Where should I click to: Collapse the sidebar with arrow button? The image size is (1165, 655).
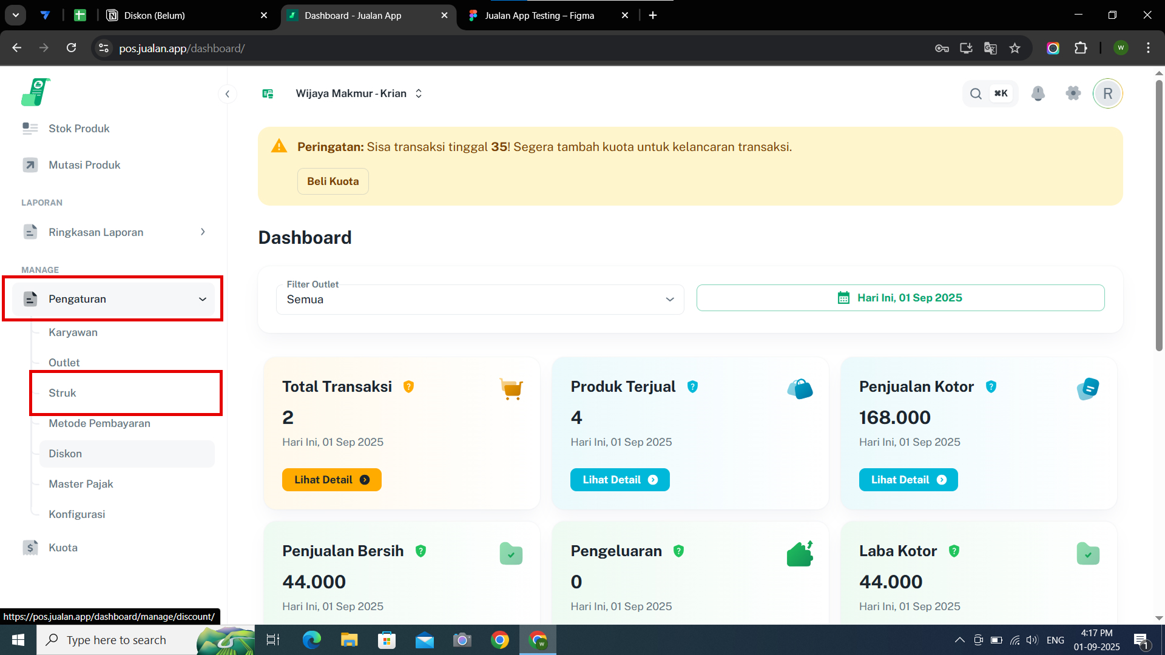pyautogui.click(x=227, y=93)
